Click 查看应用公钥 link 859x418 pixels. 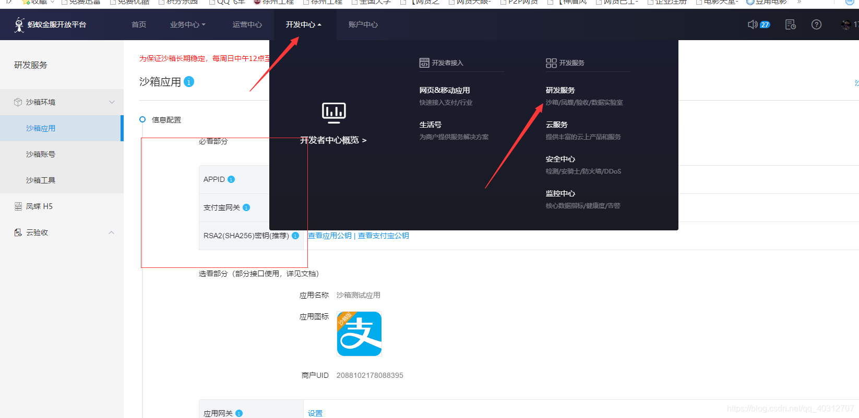(330, 236)
